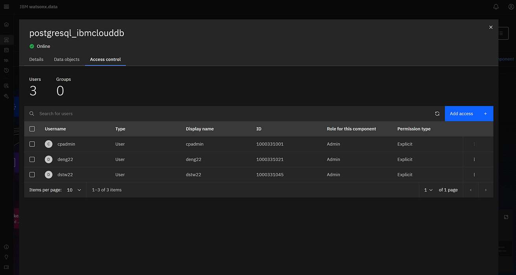
Task: Select the Access control tab
Action: (105, 60)
